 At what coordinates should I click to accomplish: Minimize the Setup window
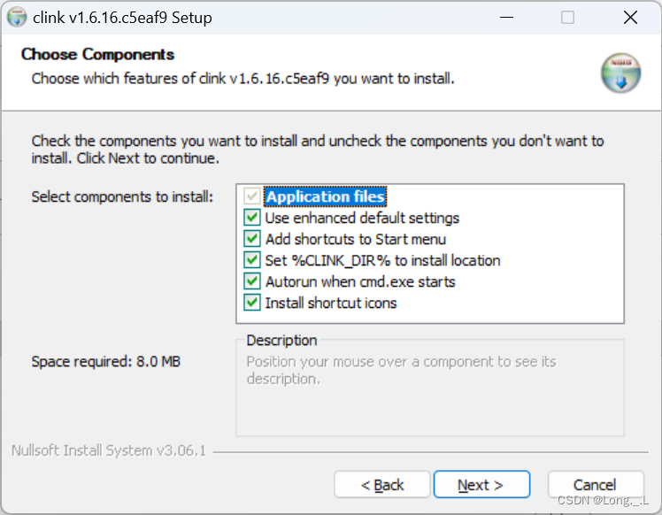click(506, 18)
